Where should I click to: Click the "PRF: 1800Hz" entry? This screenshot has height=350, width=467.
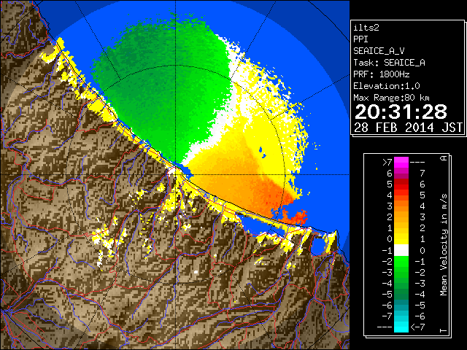[x=381, y=74]
